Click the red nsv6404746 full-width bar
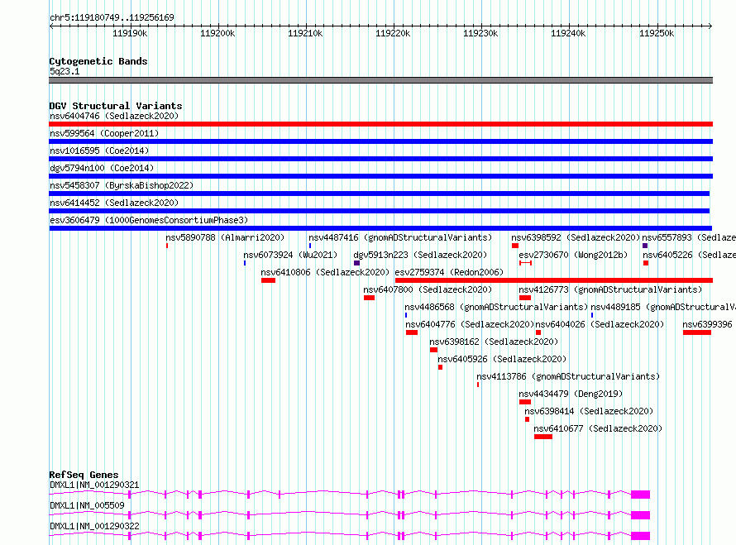Image resolution: width=736 pixels, height=545 pixels. click(380, 124)
